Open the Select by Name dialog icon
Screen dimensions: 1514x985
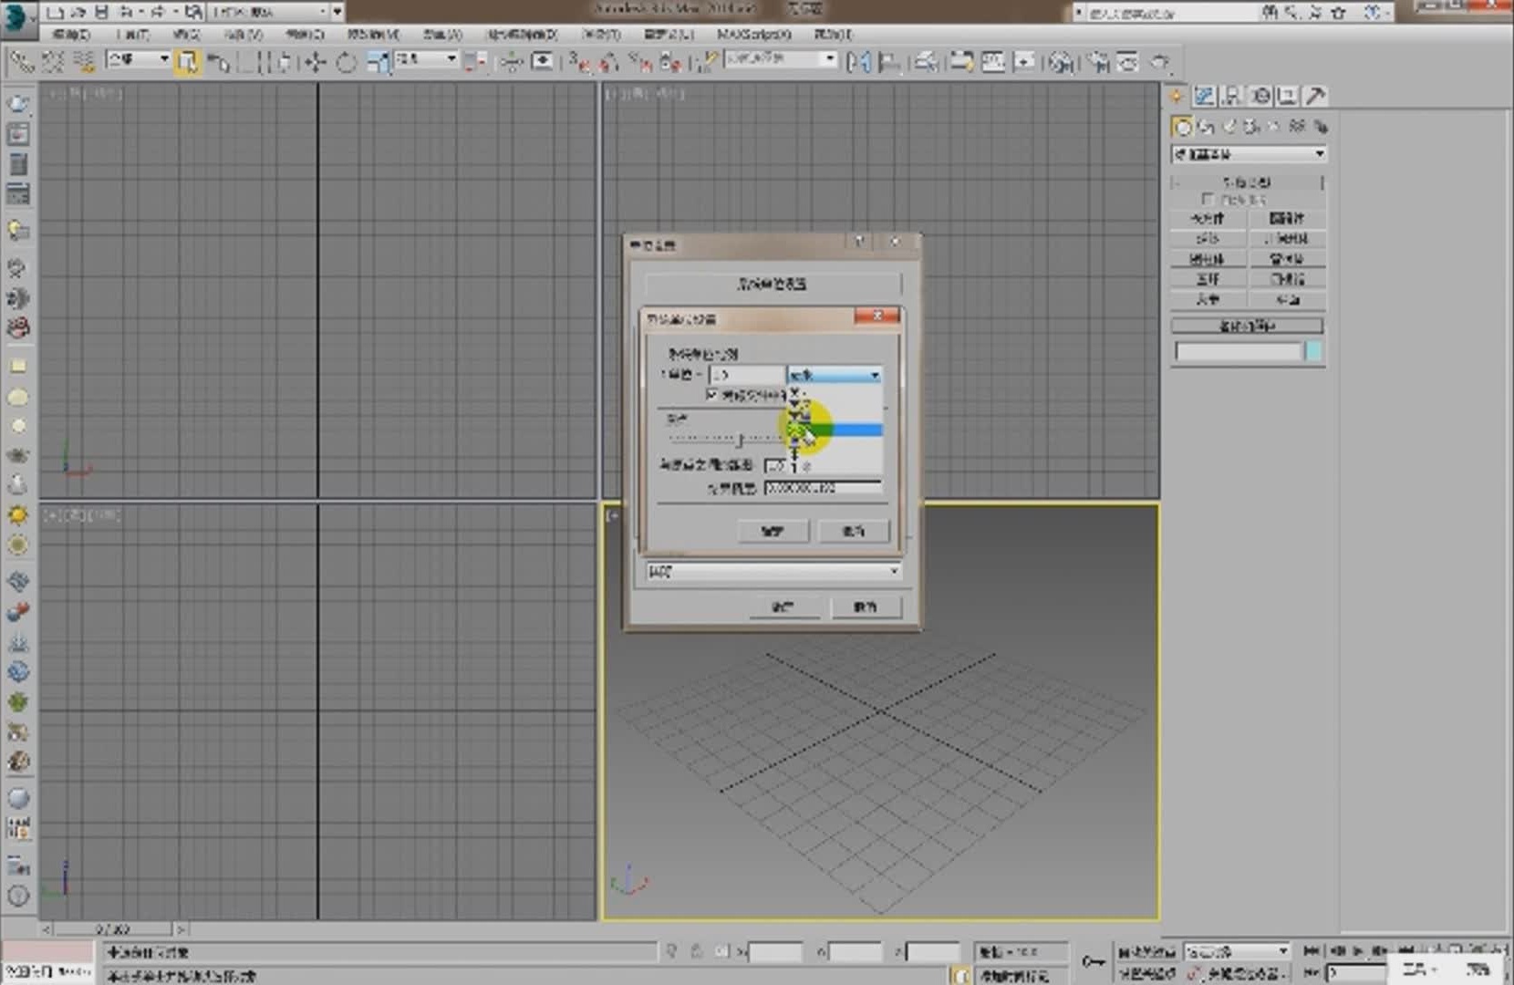219,62
